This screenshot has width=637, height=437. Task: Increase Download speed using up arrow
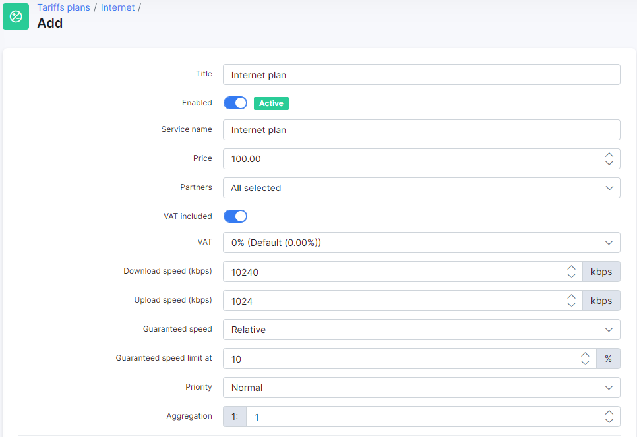(x=571, y=268)
